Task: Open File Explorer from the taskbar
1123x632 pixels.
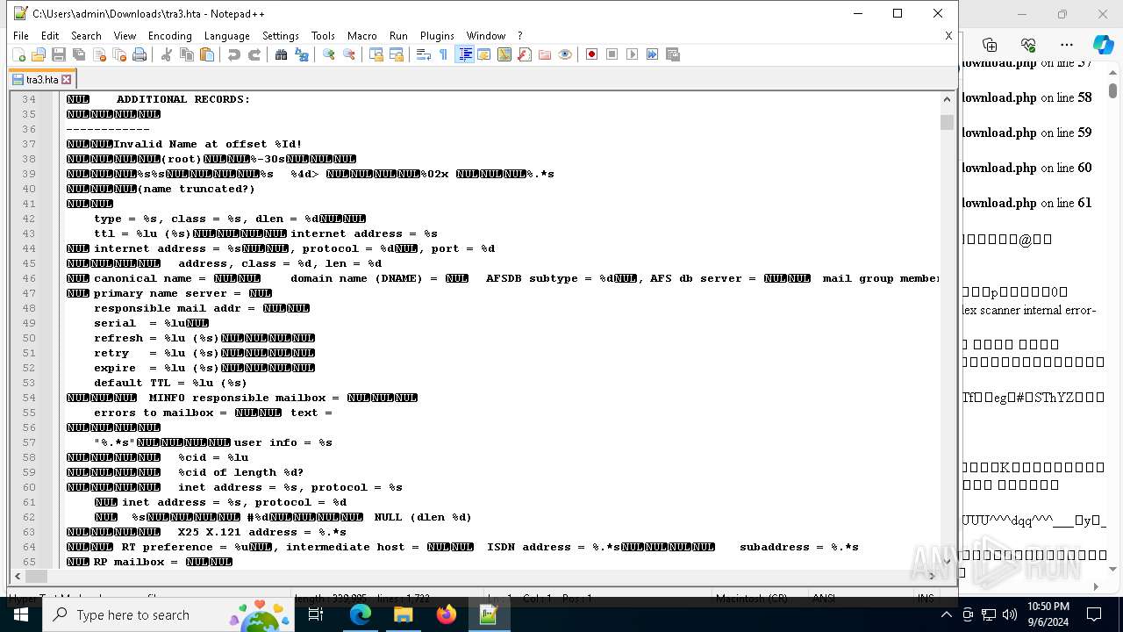Action: point(403,614)
